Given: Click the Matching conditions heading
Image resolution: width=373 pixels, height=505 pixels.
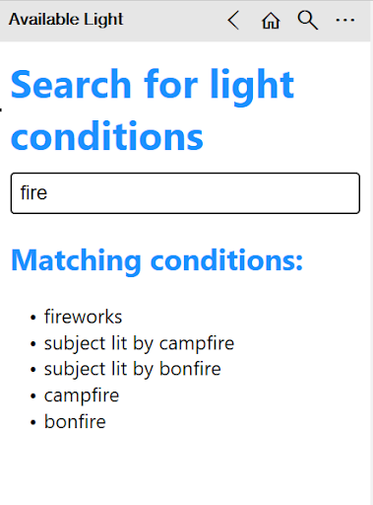Looking at the screenshot, I should coord(156,260).
